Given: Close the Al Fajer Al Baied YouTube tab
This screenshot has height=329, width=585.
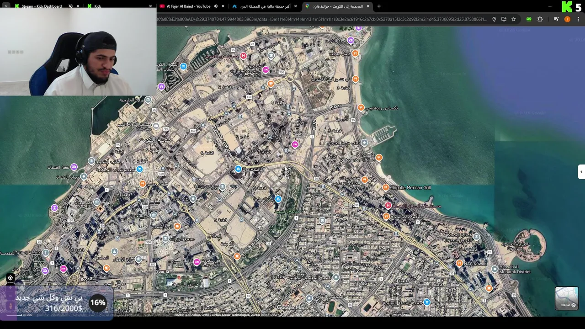Looking at the screenshot, I should (223, 6).
